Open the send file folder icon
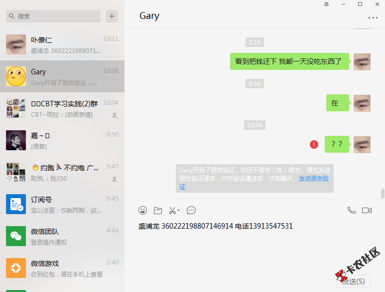This screenshot has width=385, height=292. coord(158,210)
